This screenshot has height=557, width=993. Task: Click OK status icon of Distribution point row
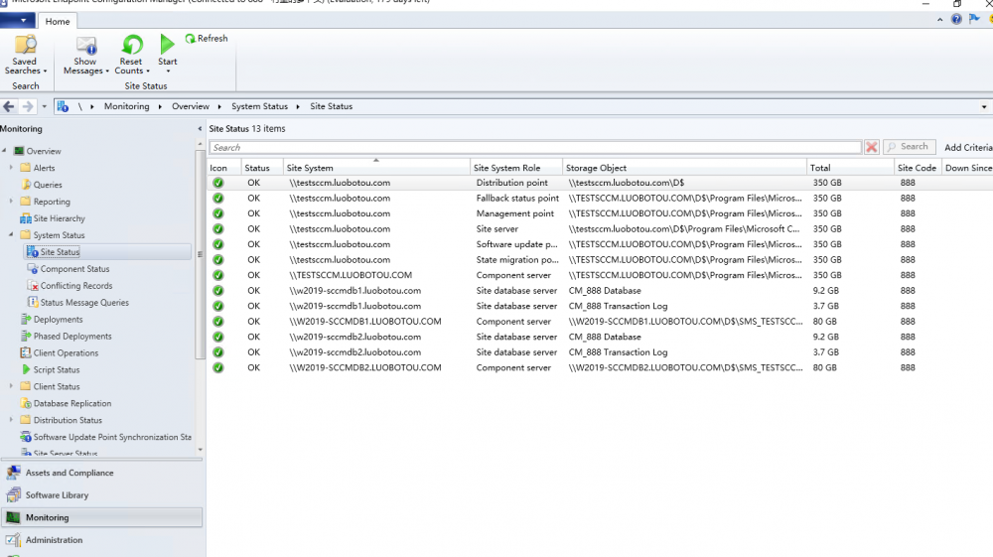[x=218, y=183]
